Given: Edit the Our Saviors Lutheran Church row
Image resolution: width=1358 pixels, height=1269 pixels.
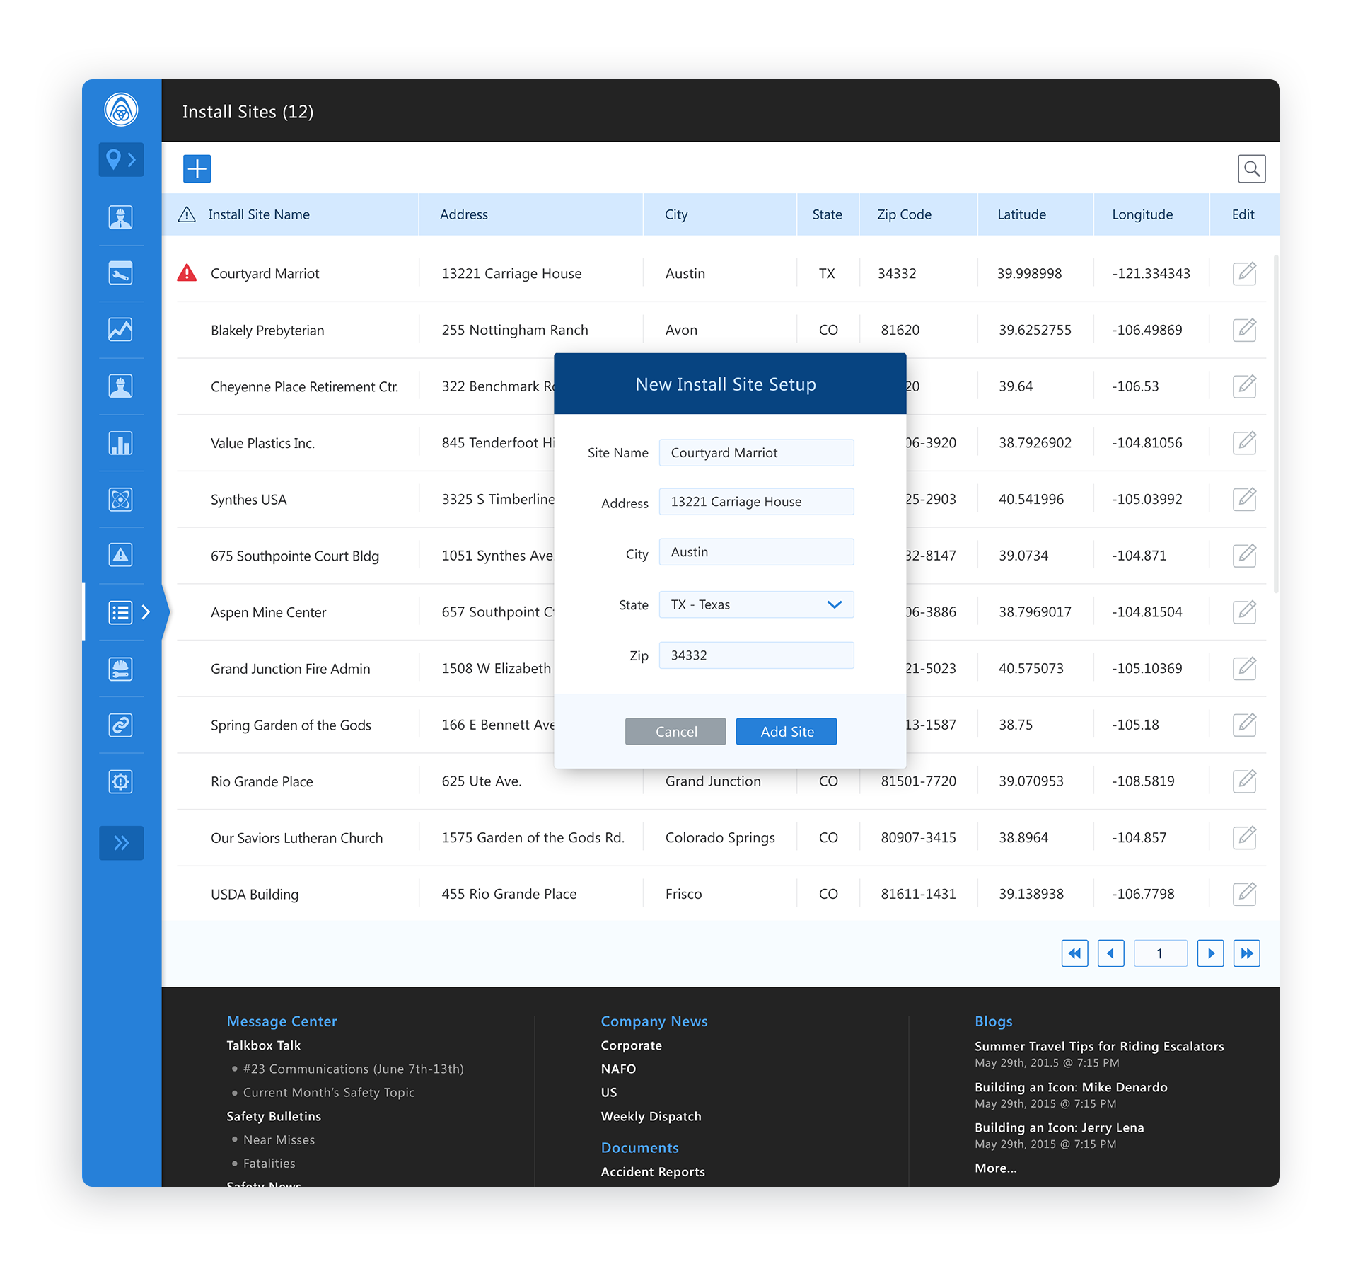Looking at the screenshot, I should (1244, 837).
